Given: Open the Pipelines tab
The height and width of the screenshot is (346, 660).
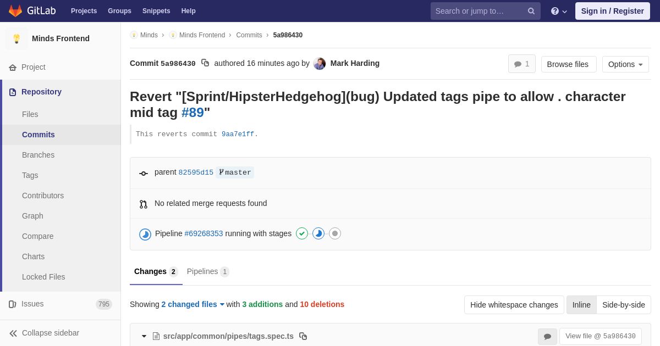Looking at the screenshot, I should (x=207, y=271).
